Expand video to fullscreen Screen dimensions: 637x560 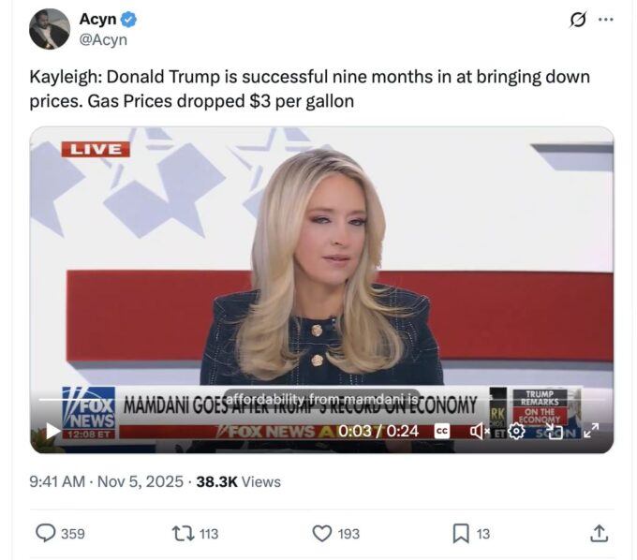pyautogui.click(x=591, y=431)
